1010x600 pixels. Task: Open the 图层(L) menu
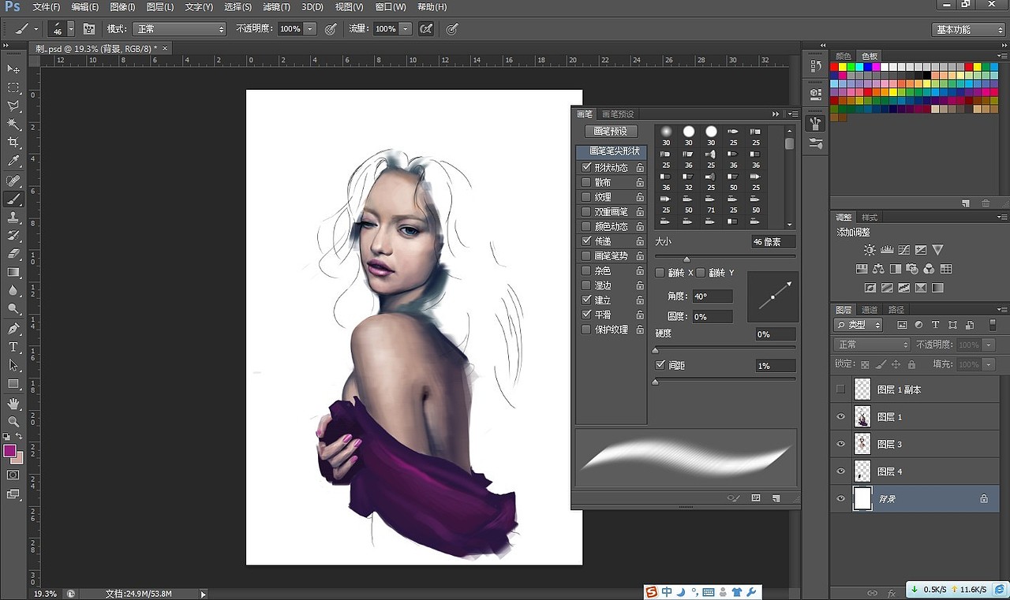[x=160, y=6]
